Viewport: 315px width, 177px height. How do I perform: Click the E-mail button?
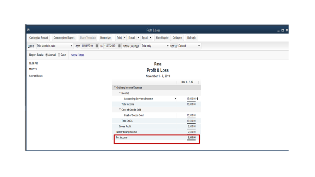click(131, 38)
